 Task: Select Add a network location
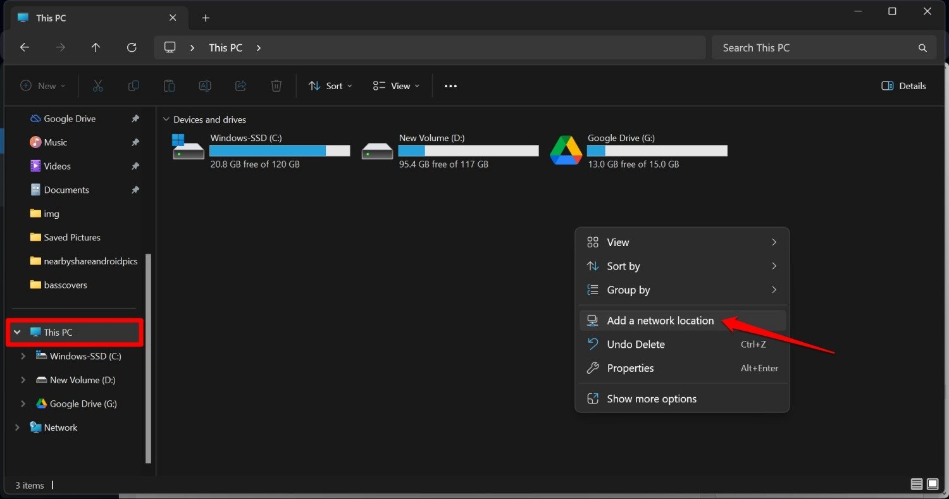click(660, 321)
